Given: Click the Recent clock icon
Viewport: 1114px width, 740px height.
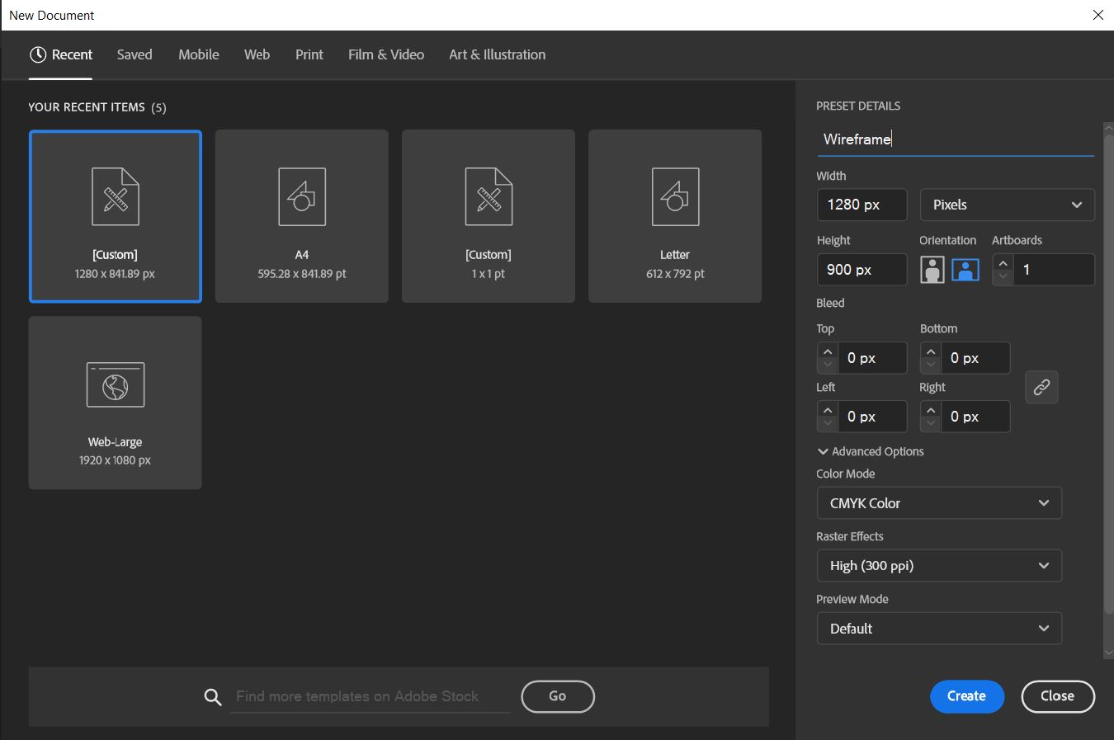Looking at the screenshot, I should coord(38,55).
